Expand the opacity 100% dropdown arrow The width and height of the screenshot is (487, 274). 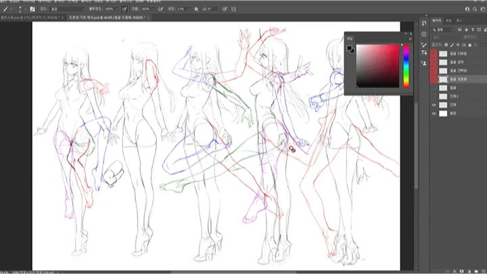117,9
